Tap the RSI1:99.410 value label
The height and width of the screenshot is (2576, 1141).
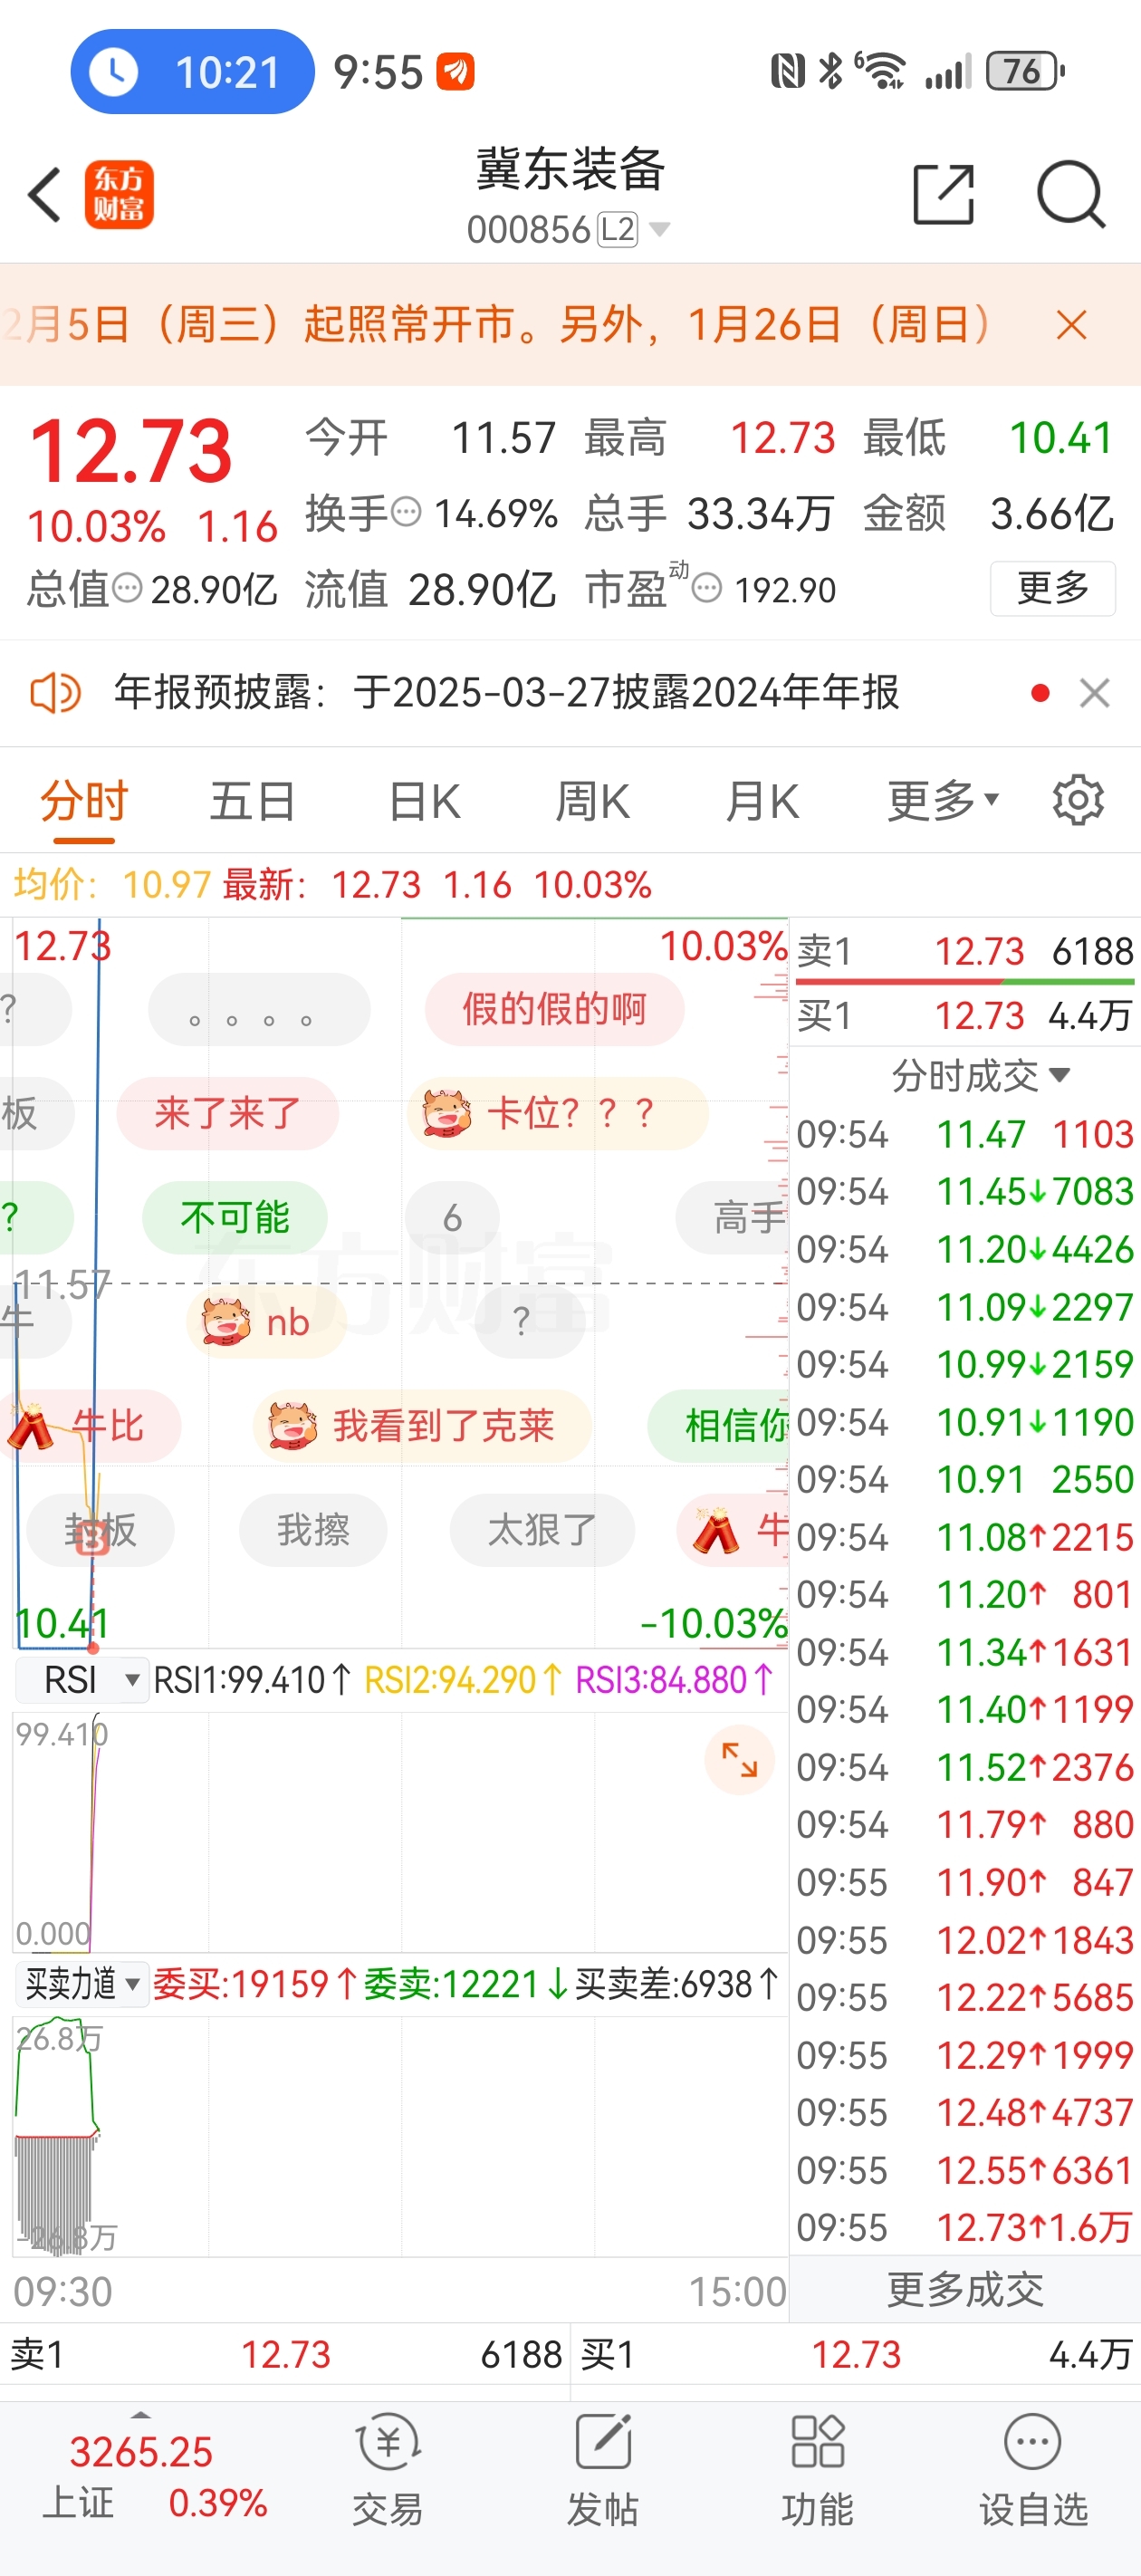click(x=252, y=1680)
